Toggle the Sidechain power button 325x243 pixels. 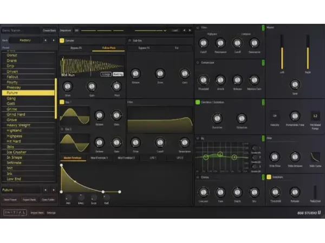269,177
